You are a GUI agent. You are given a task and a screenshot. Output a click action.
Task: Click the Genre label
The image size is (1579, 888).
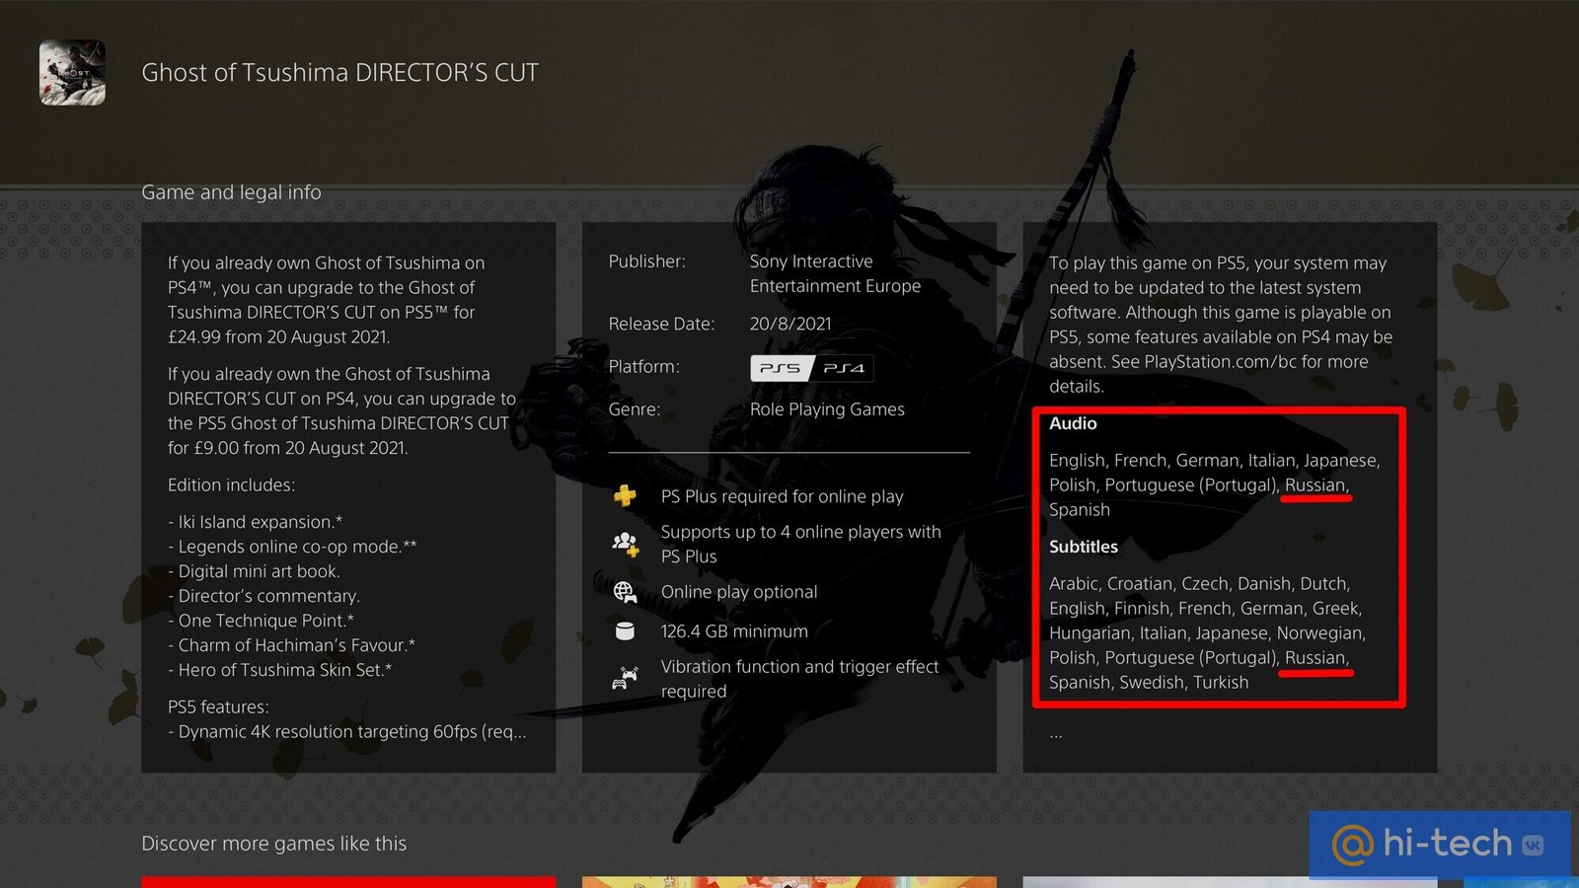pyautogui.click(x=635, y=409)
